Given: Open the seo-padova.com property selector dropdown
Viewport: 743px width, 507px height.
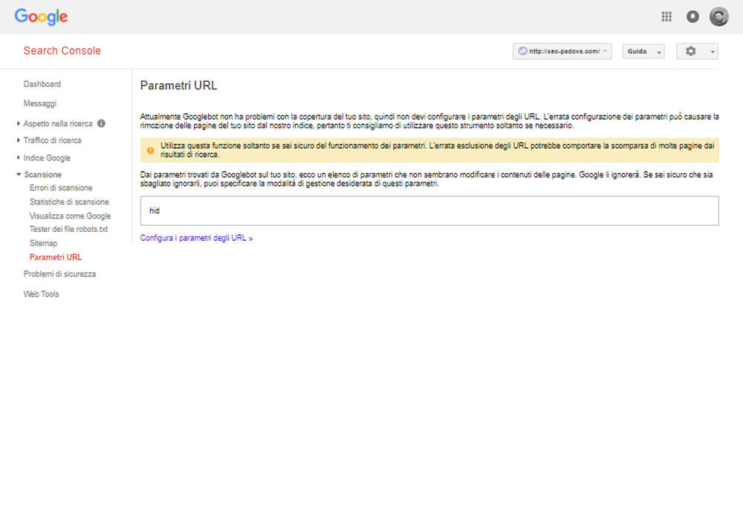Looking at the screenshot, I should tap(562, 51).
